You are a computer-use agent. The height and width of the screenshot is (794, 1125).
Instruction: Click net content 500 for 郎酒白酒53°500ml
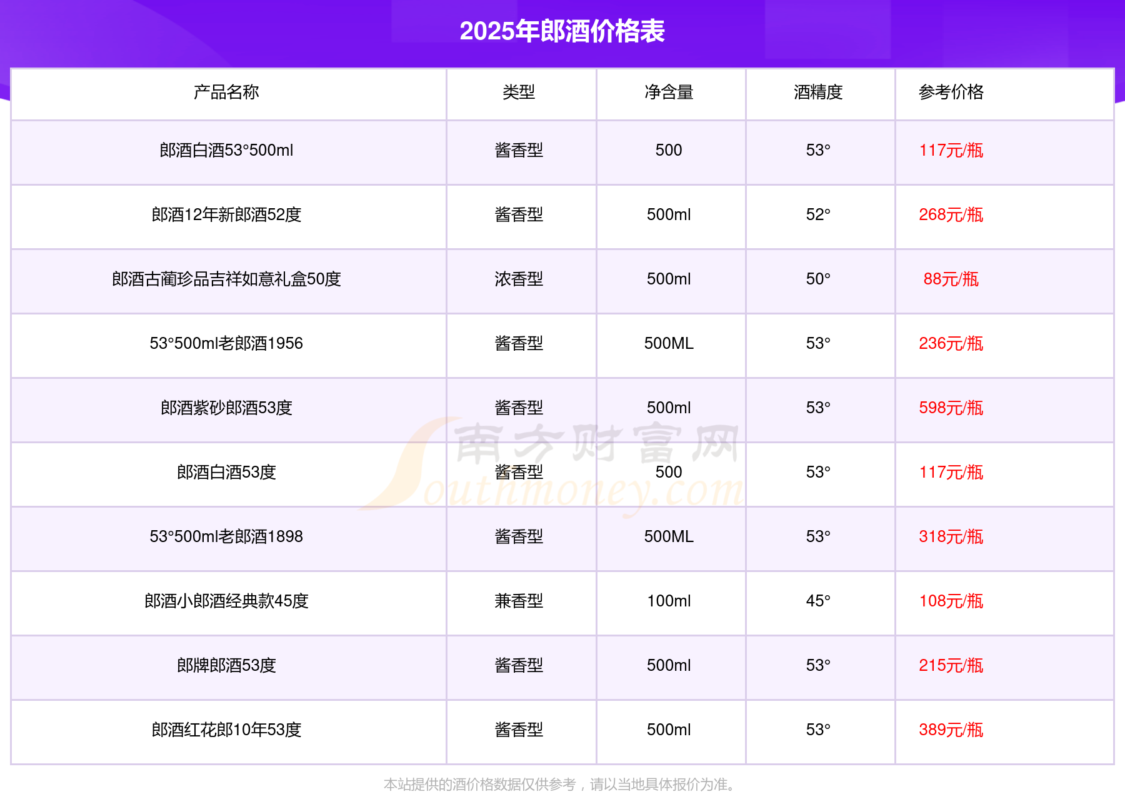click(x=669, y=151)
